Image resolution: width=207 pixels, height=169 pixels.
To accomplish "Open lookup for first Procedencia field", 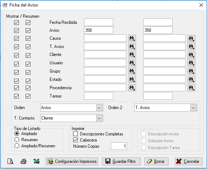I will tap(132, 88).
